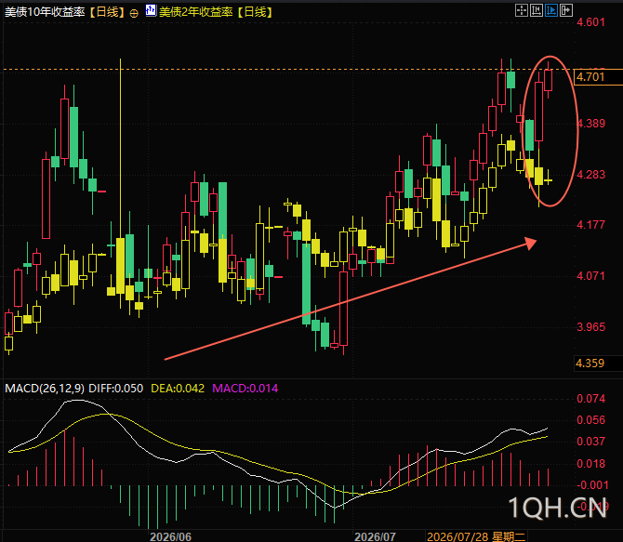Click the 0.018 MACD axis value

(590, 464)
